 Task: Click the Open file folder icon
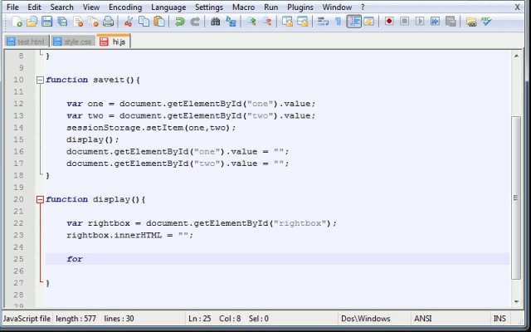point(32,22)
